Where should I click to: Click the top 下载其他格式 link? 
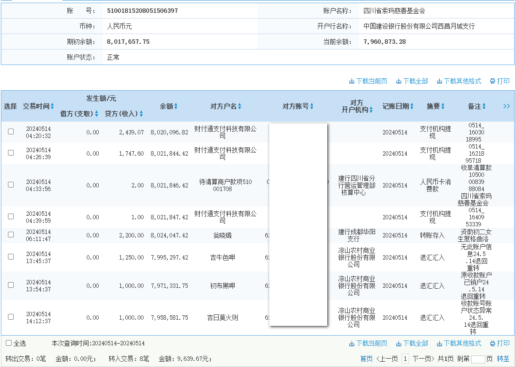tap(462, 81)
